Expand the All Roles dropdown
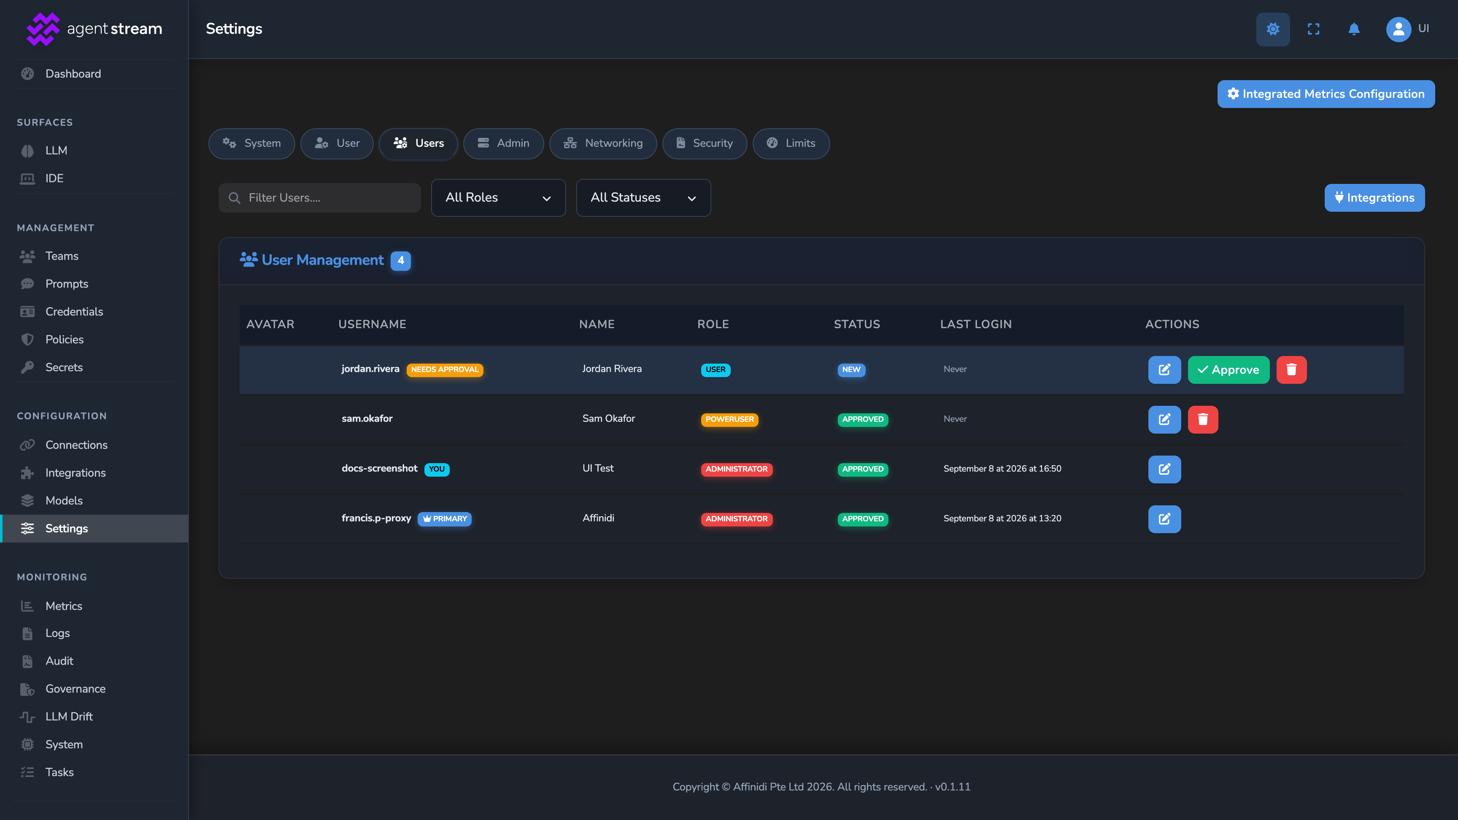The width and height of the screenshot is (1458, 820). pyautogui.click(x=498, y=197)
